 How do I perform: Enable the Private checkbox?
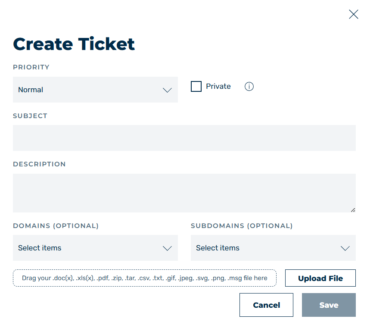[196, 86]
